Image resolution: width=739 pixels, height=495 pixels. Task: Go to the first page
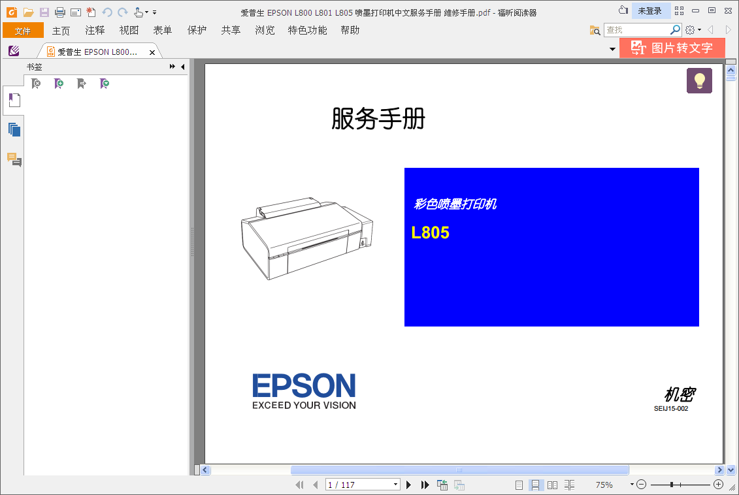click(299, 485)
